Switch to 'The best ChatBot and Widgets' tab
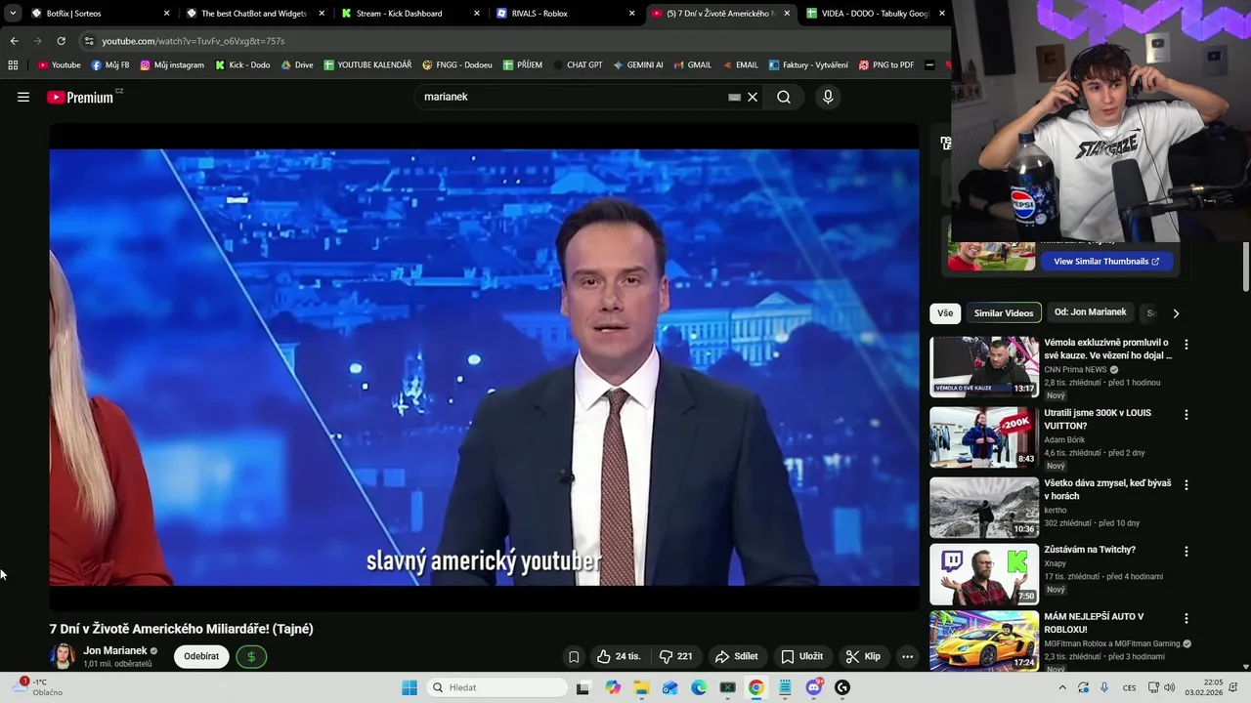The image size is (1251, 703). 254,14
